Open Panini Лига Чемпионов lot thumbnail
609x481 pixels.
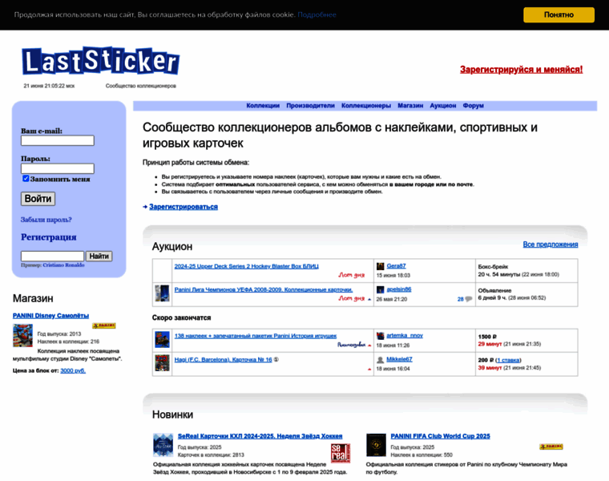pos(162,293)
